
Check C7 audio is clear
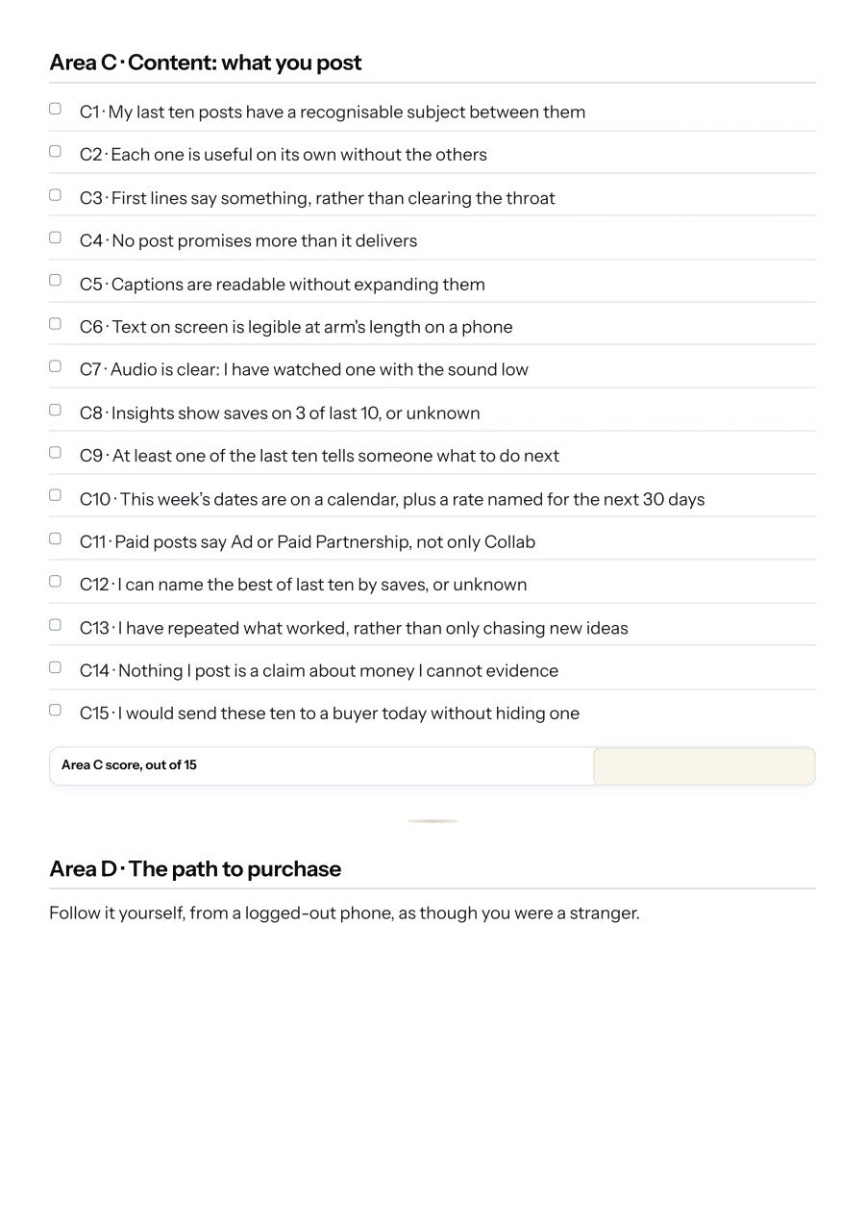pos(55,366)
